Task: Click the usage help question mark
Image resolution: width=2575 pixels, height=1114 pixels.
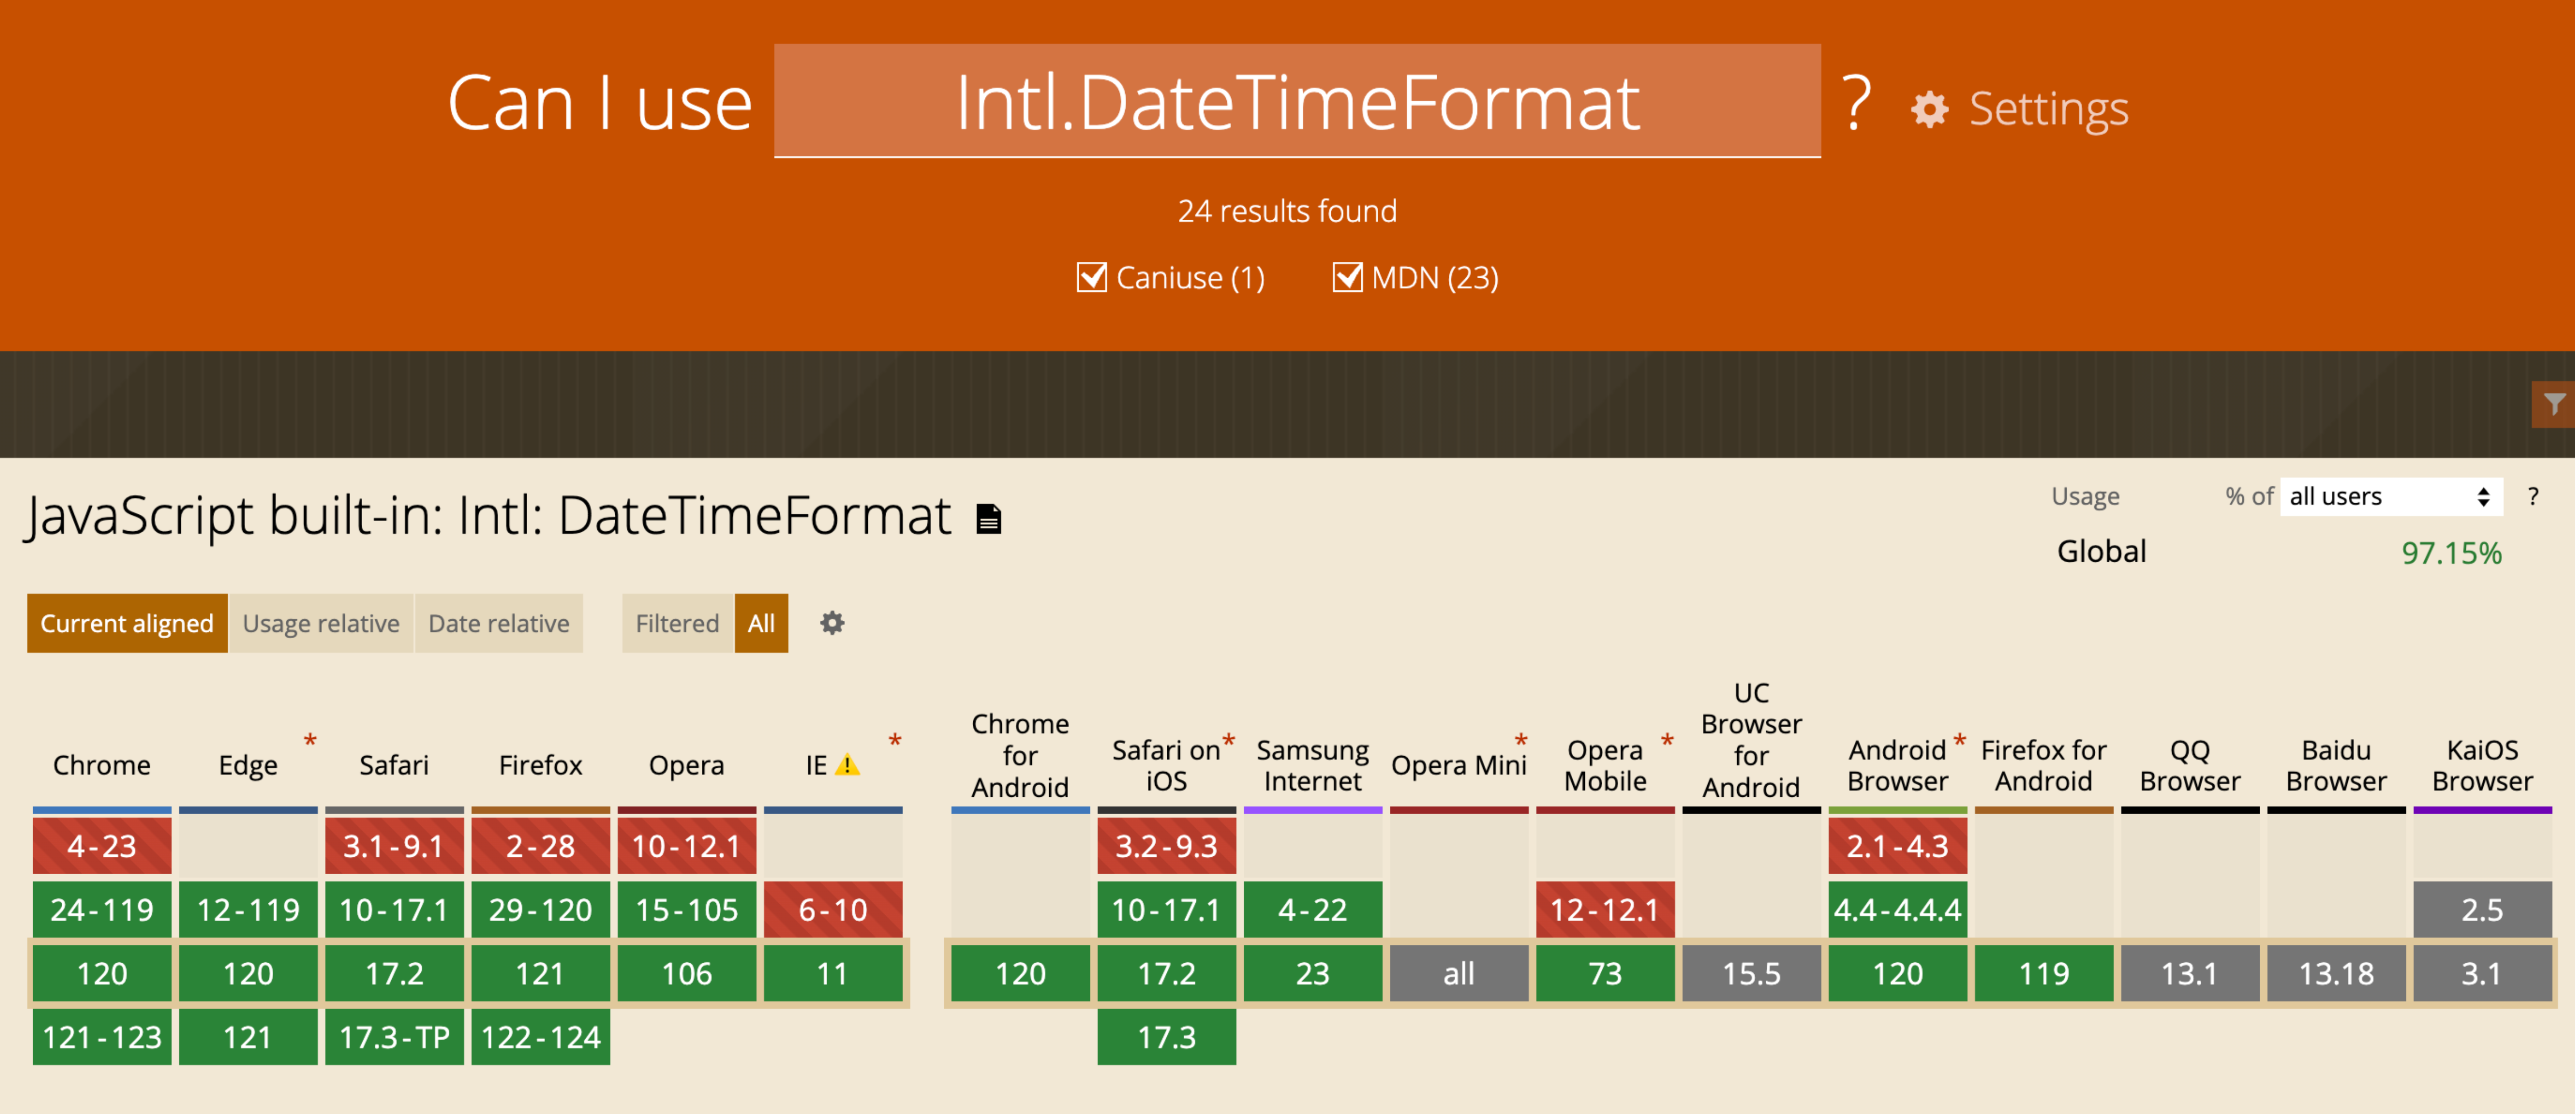Action: 2532,496
